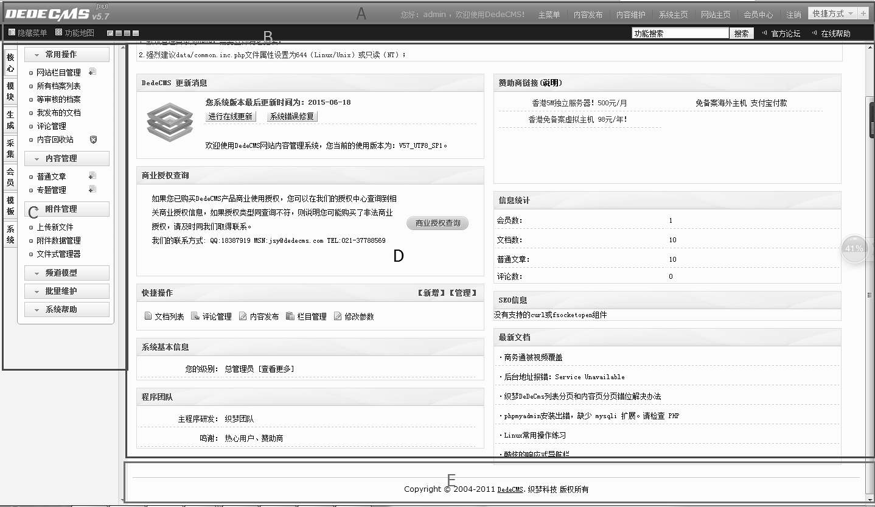Open 内容发布 in the top navigation
The image size is (875, 507).
point(588,15)
